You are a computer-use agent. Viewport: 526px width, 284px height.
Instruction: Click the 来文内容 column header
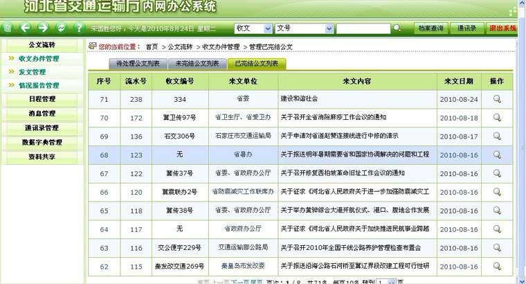click(357, 81)
